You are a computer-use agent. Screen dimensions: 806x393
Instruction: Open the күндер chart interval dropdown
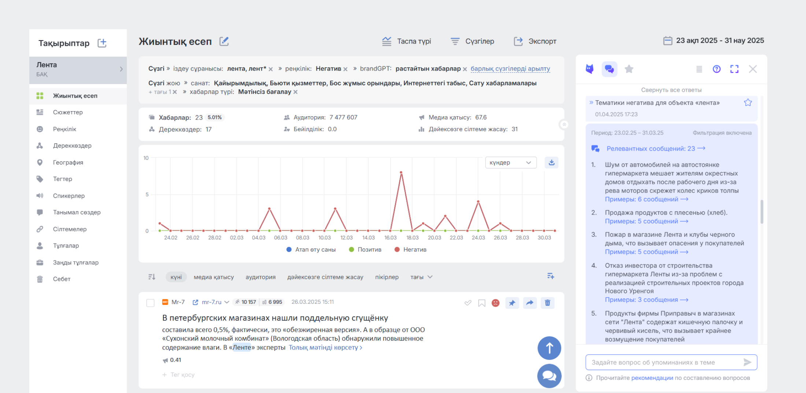511,163
